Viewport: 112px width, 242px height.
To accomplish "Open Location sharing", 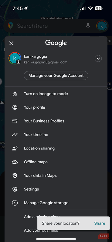I will pos(39,148).
